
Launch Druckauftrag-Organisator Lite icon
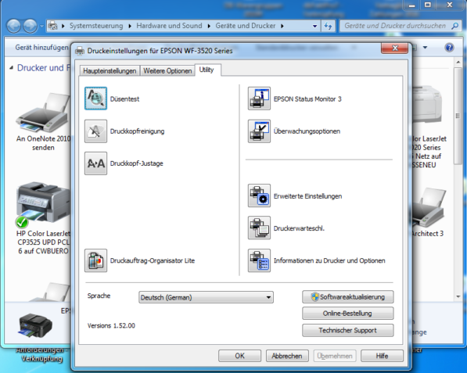pos(95,260)
